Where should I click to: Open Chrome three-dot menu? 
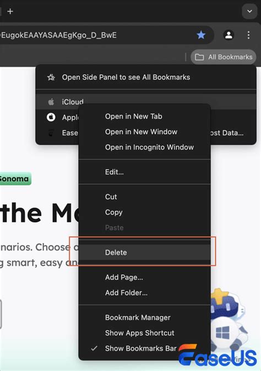tap(248, 35)
